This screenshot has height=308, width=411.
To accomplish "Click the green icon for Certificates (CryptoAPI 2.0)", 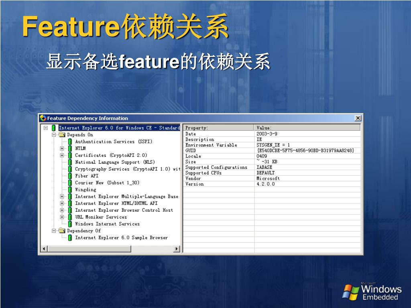I will [70, 155].
